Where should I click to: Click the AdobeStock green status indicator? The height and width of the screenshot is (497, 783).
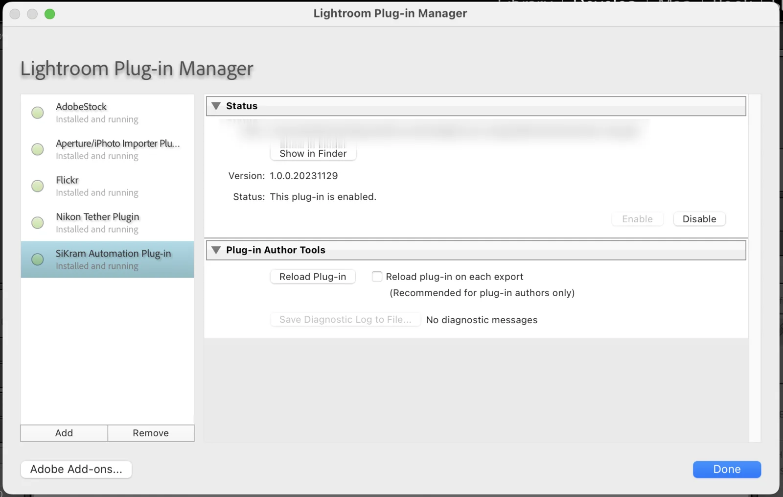pyautogui.click(x=38, y=113)
